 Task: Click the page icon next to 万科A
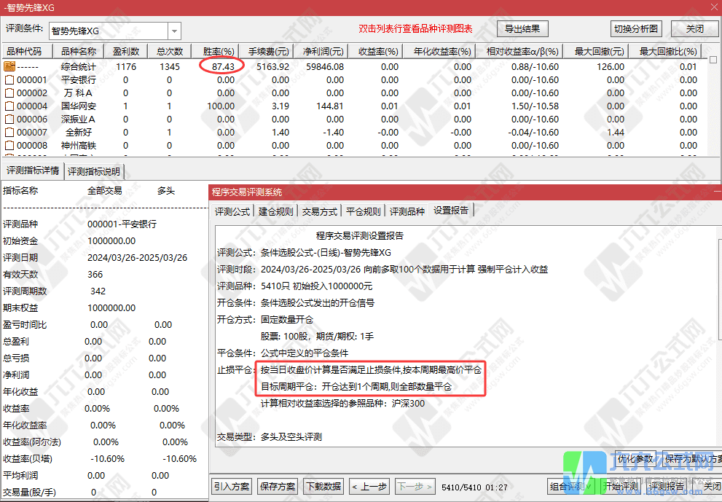pyautogui.click(x=9, y=93)
